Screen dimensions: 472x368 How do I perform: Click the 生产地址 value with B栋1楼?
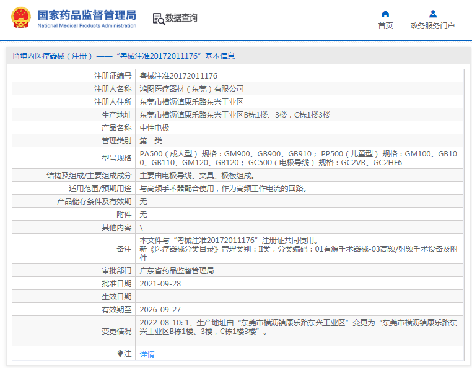click(x=235, y=114)
